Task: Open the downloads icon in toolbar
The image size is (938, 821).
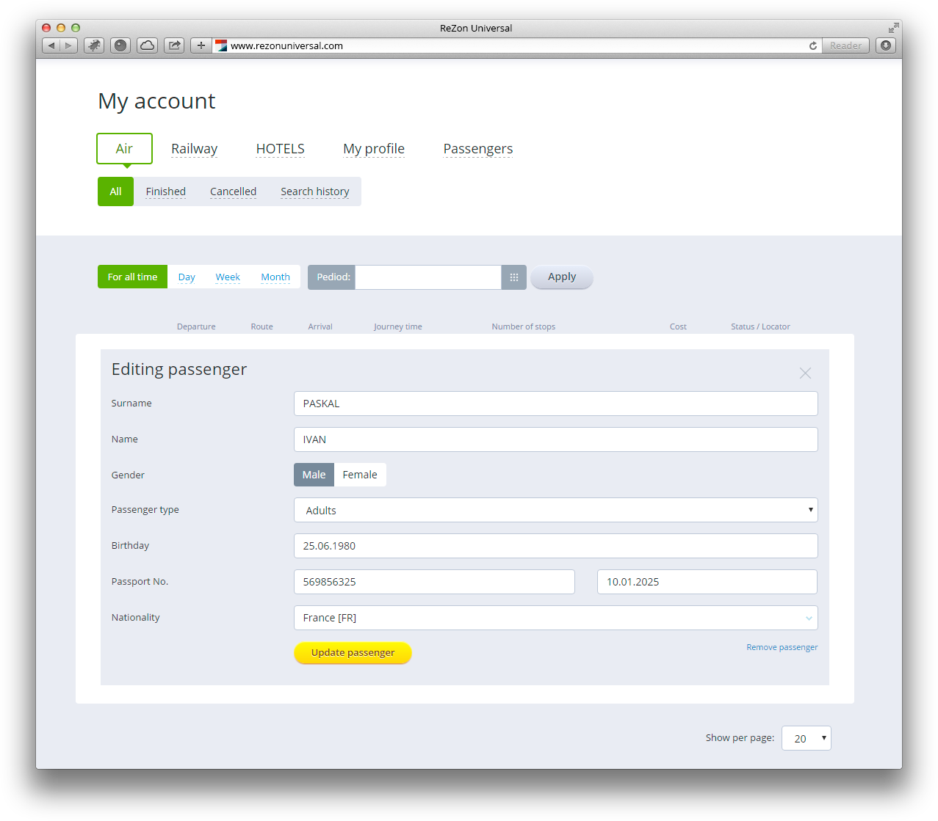Action: click(886, 45)
